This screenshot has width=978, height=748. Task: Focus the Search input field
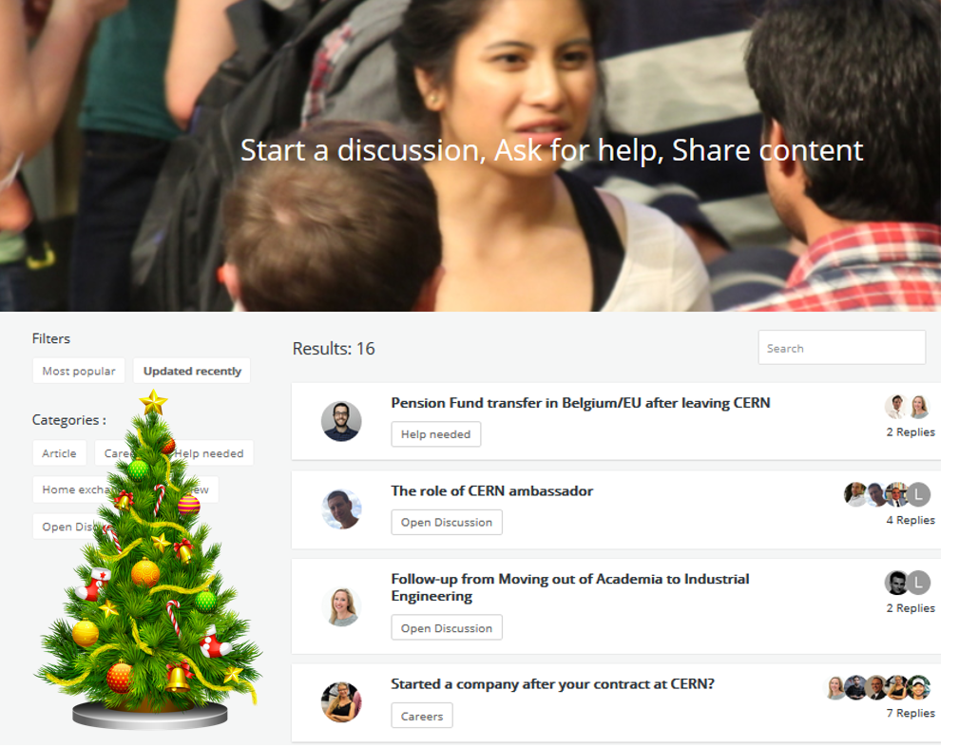pos(841,348)
